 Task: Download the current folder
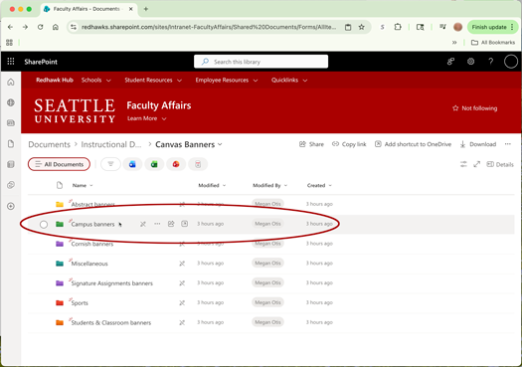[x=477, y=144]
